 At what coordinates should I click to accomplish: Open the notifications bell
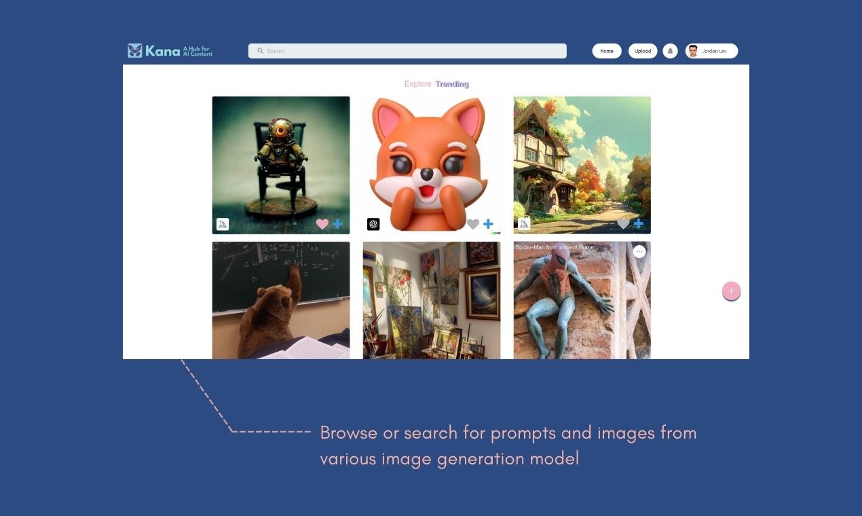[x=670, y=51]
